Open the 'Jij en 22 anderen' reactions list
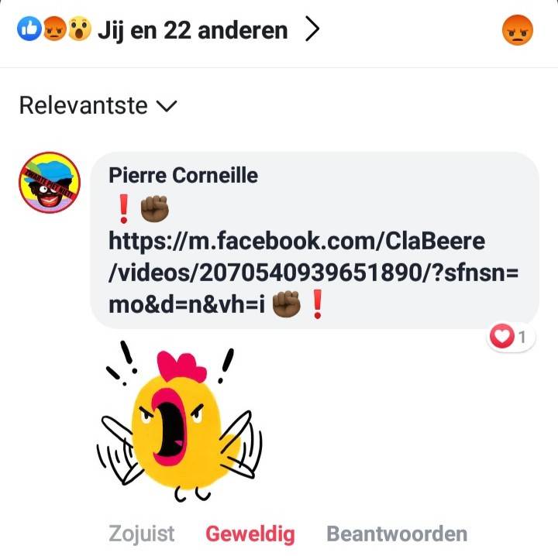 [x=192, y=30]
